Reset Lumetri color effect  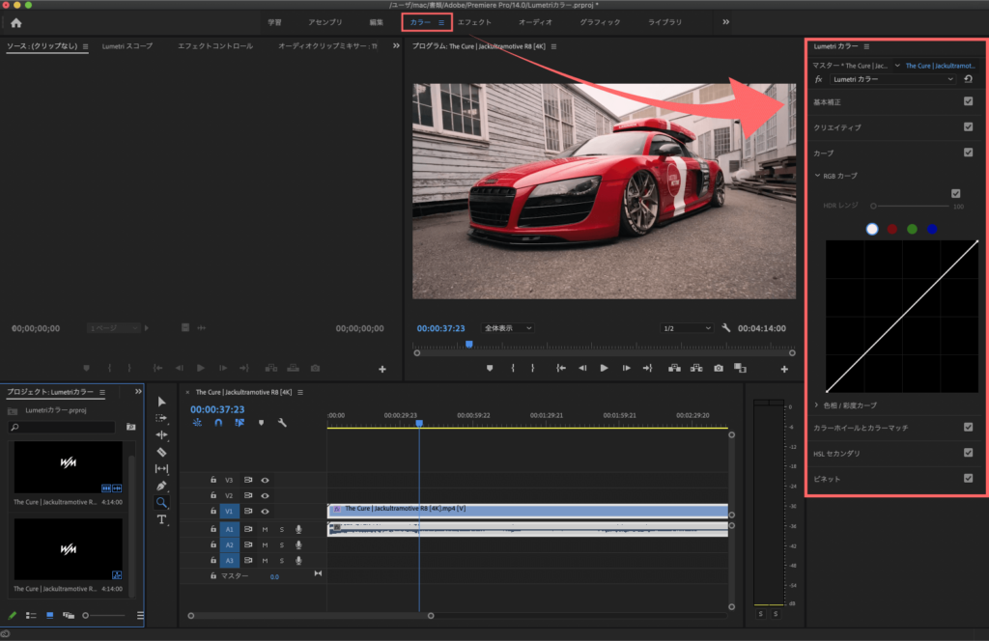tap(968, 79)
